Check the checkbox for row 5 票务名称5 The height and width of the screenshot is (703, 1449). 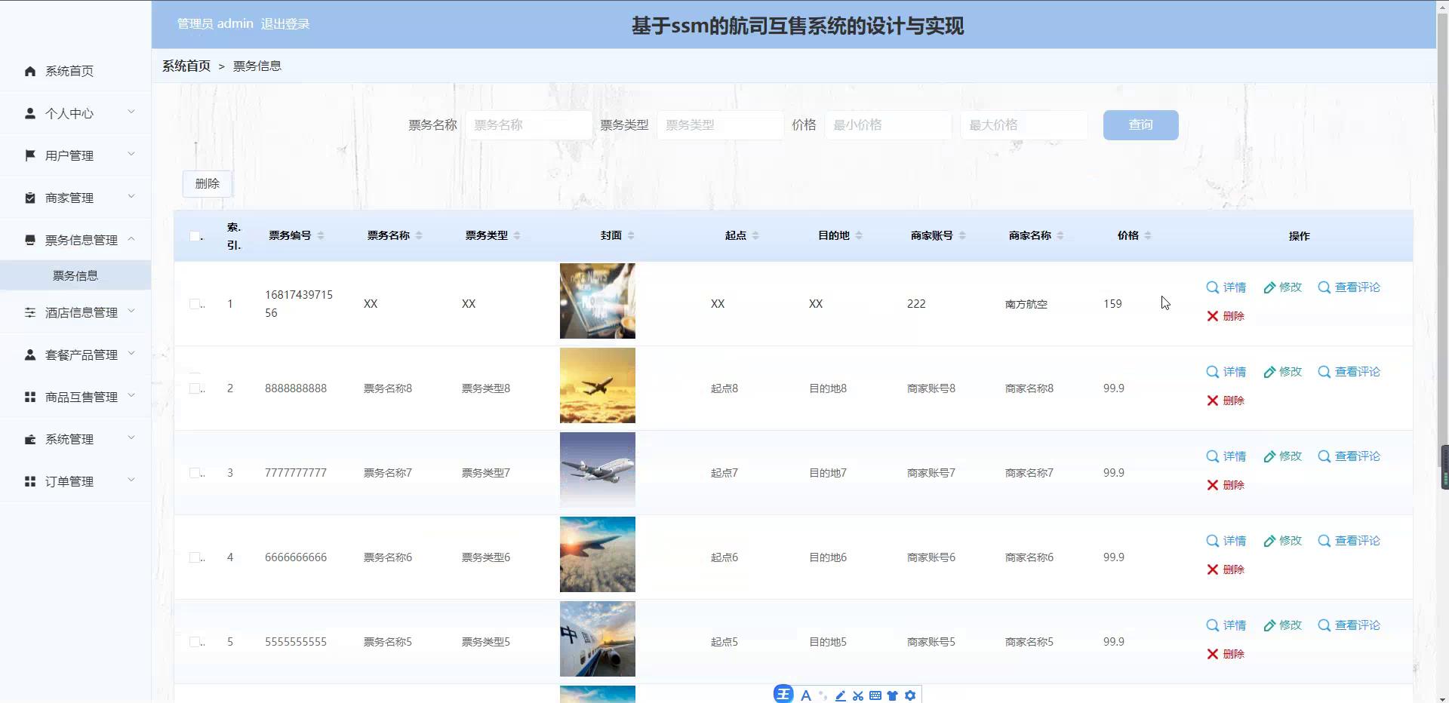coord(195,642)
